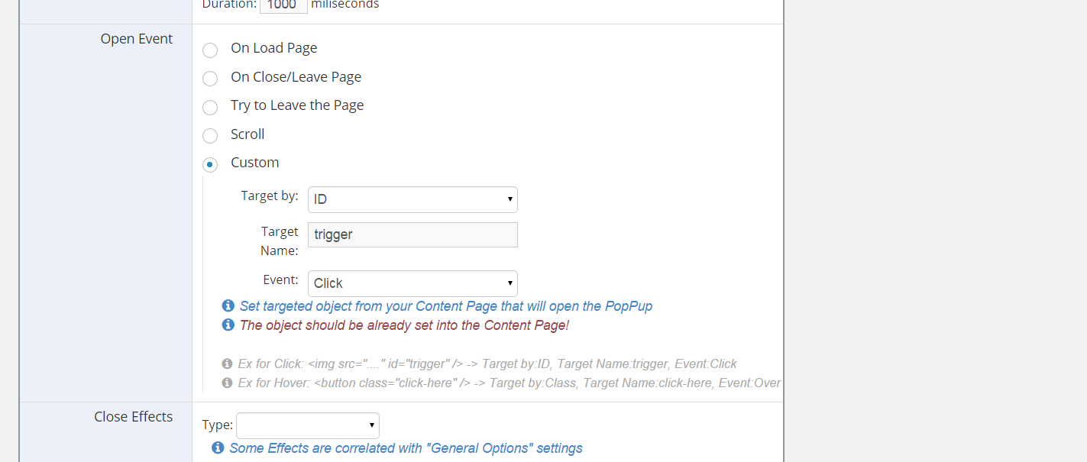Click info icon beside 'Set targeted object' hint
This screenshot has height=462, width=1087.
pyautogui.click(x=228, y=306)
